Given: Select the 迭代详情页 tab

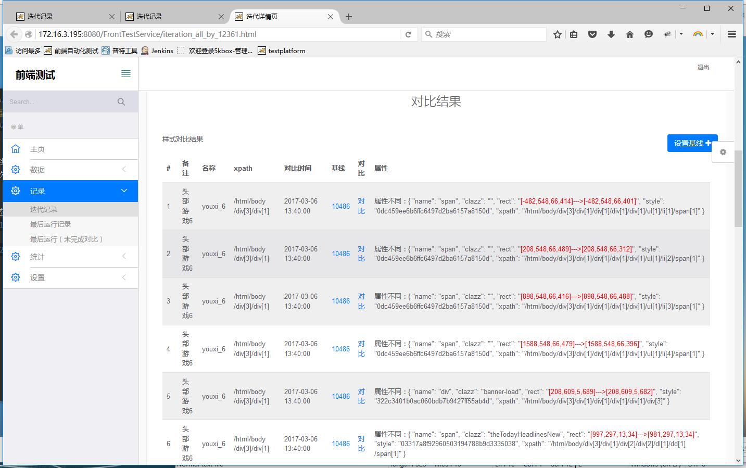Looking at the screenshot, I should 285,17.
